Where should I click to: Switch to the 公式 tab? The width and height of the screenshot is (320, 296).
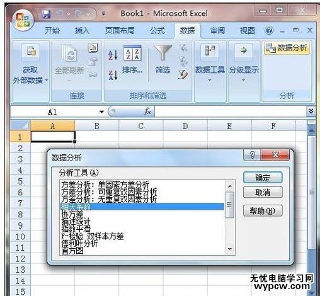click(157, 31)
